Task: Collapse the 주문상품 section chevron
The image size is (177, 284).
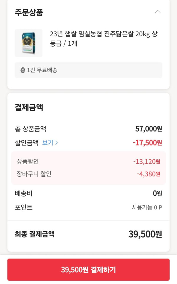Action: click(x=158, y=12)
